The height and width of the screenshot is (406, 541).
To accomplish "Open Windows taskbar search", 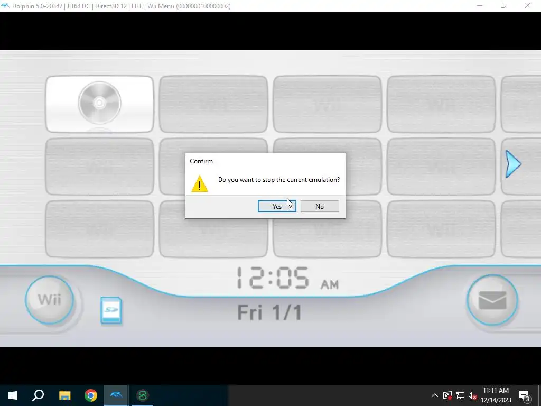I will click(x=38, y=395).
